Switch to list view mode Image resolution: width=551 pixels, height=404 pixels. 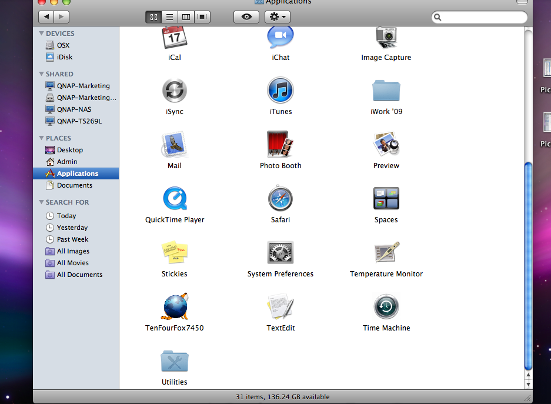[x=170, y=17]
